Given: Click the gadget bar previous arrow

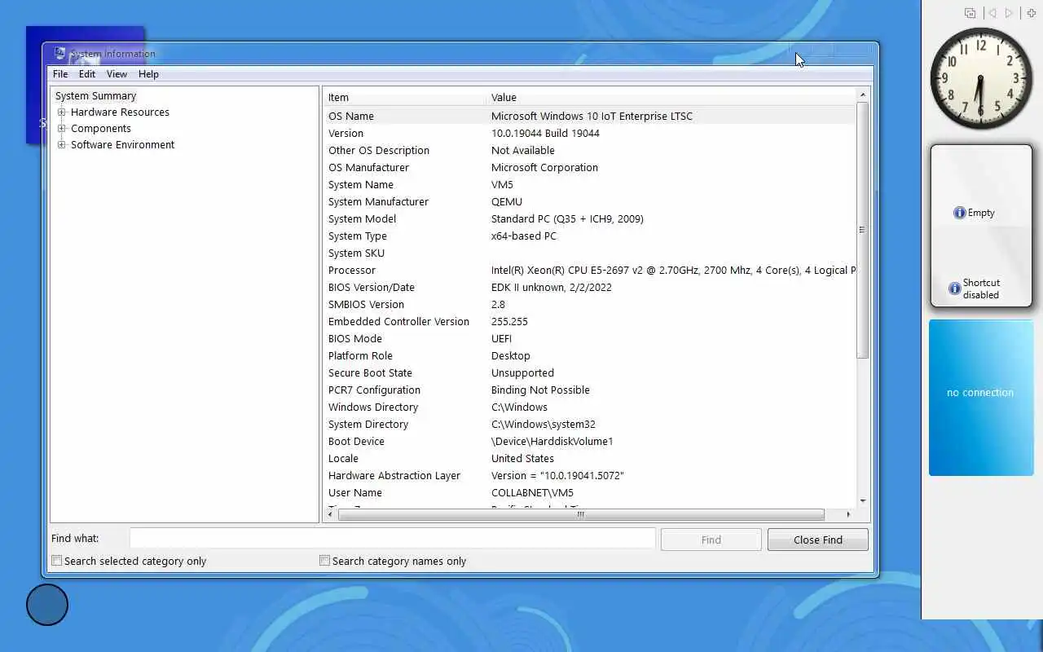Looking at the screenshot, I should [992, 13].
